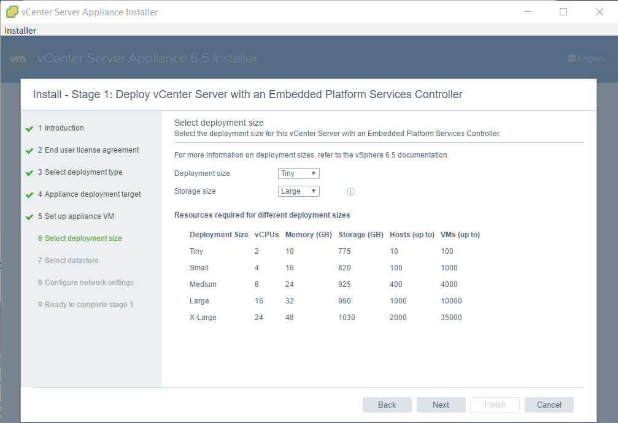Go to step 2 End user license agreement
Viewport: 618px width, 423px height.
click(x=88, y=150)
